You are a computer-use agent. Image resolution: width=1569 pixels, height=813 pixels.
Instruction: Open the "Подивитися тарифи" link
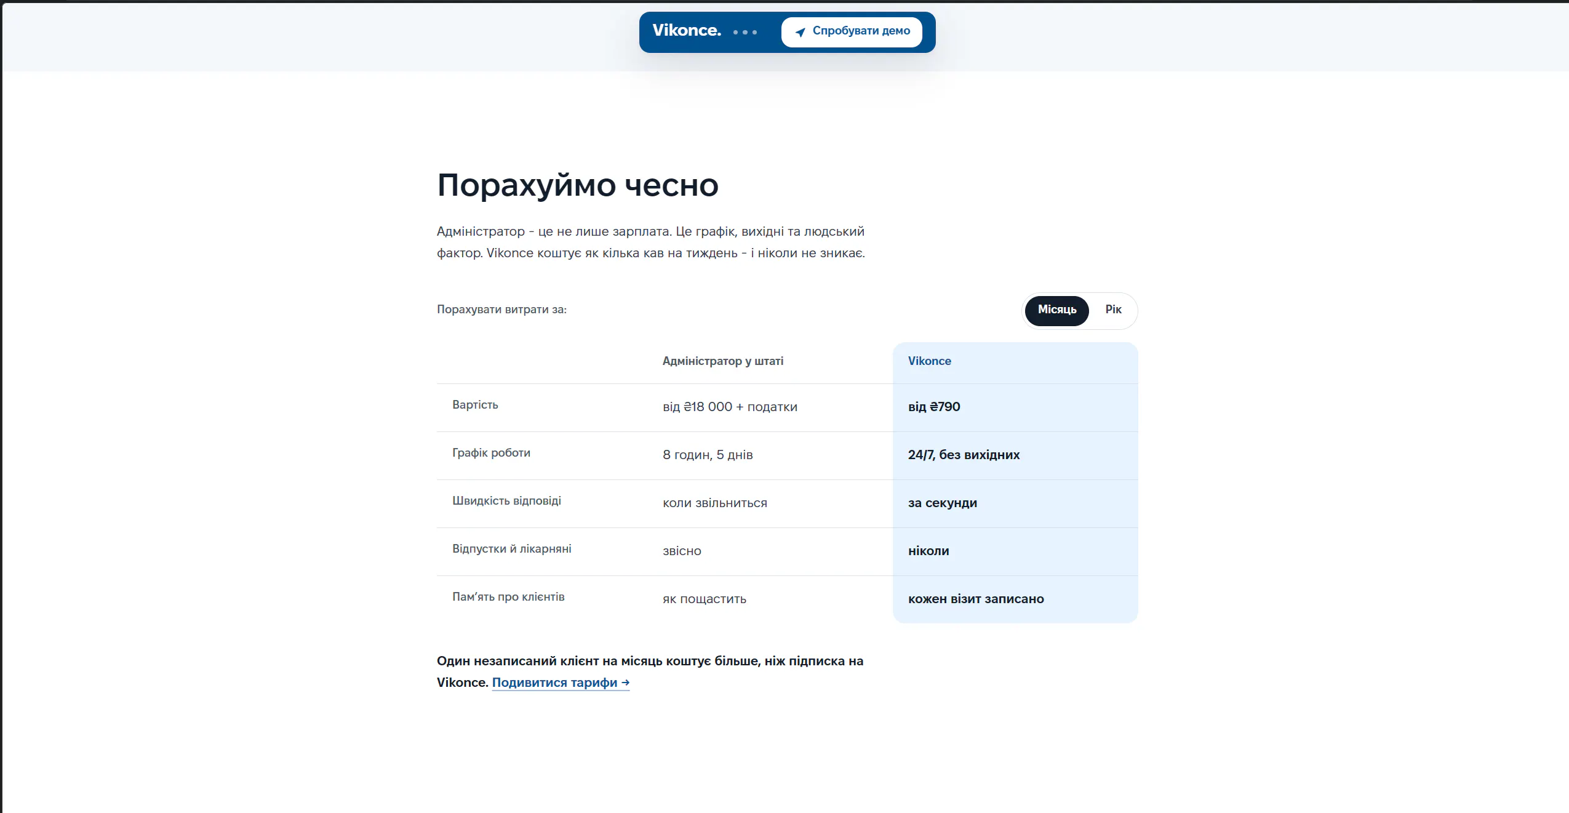tap(561, 683)
